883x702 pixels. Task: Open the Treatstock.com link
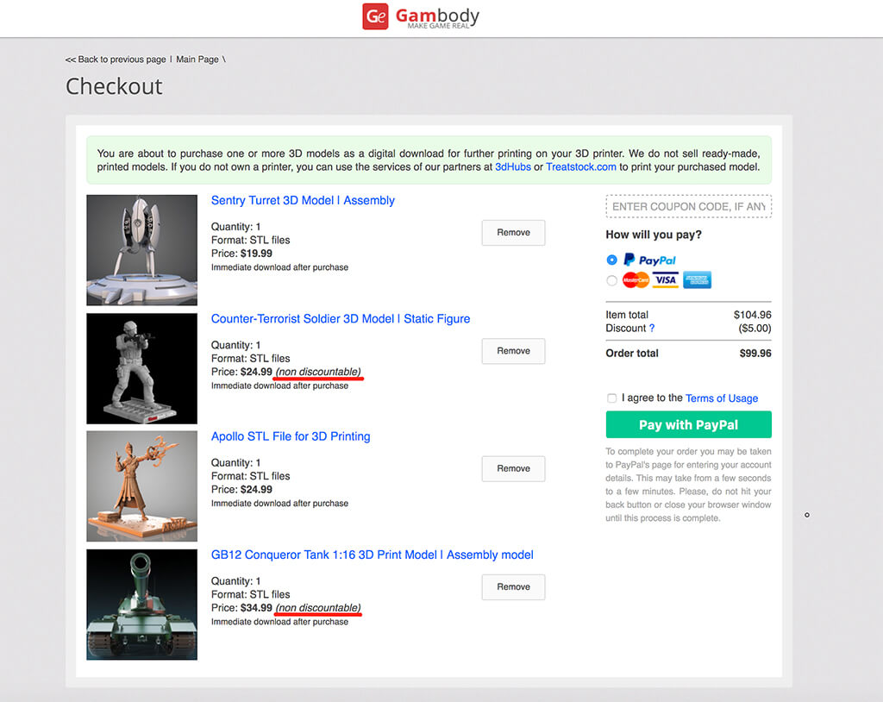580,166
